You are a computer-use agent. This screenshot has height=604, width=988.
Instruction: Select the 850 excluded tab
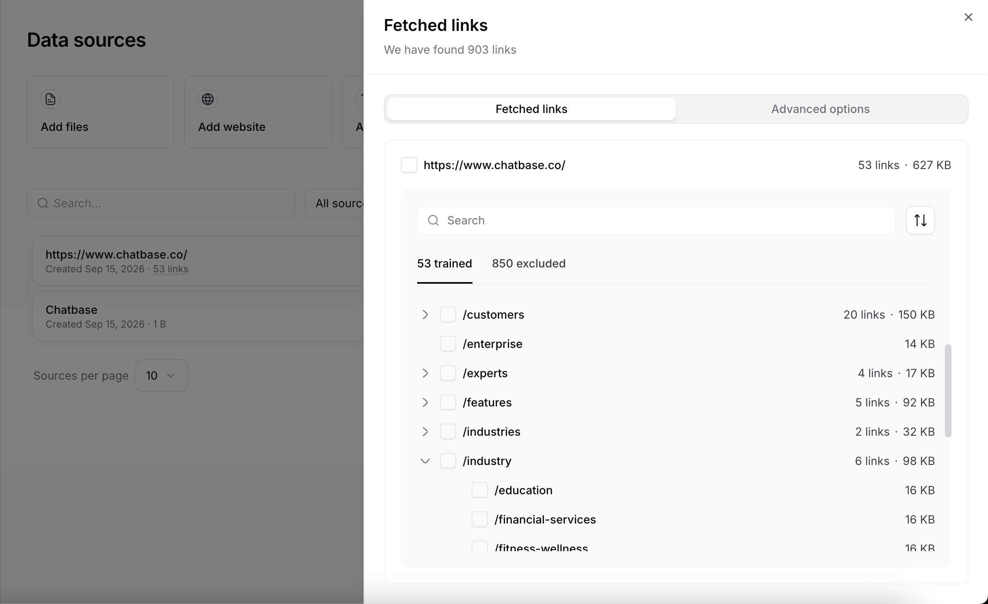(x=529, y=263)
